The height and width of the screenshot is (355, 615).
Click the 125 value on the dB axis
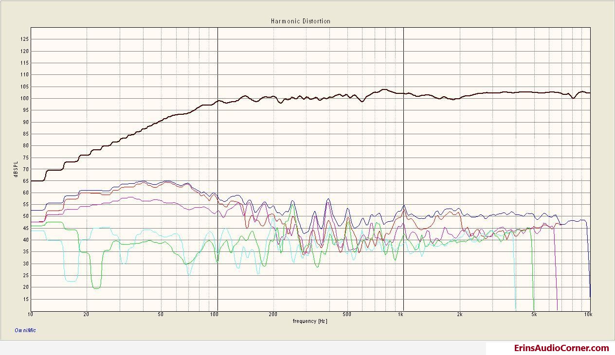click(26, 39)
